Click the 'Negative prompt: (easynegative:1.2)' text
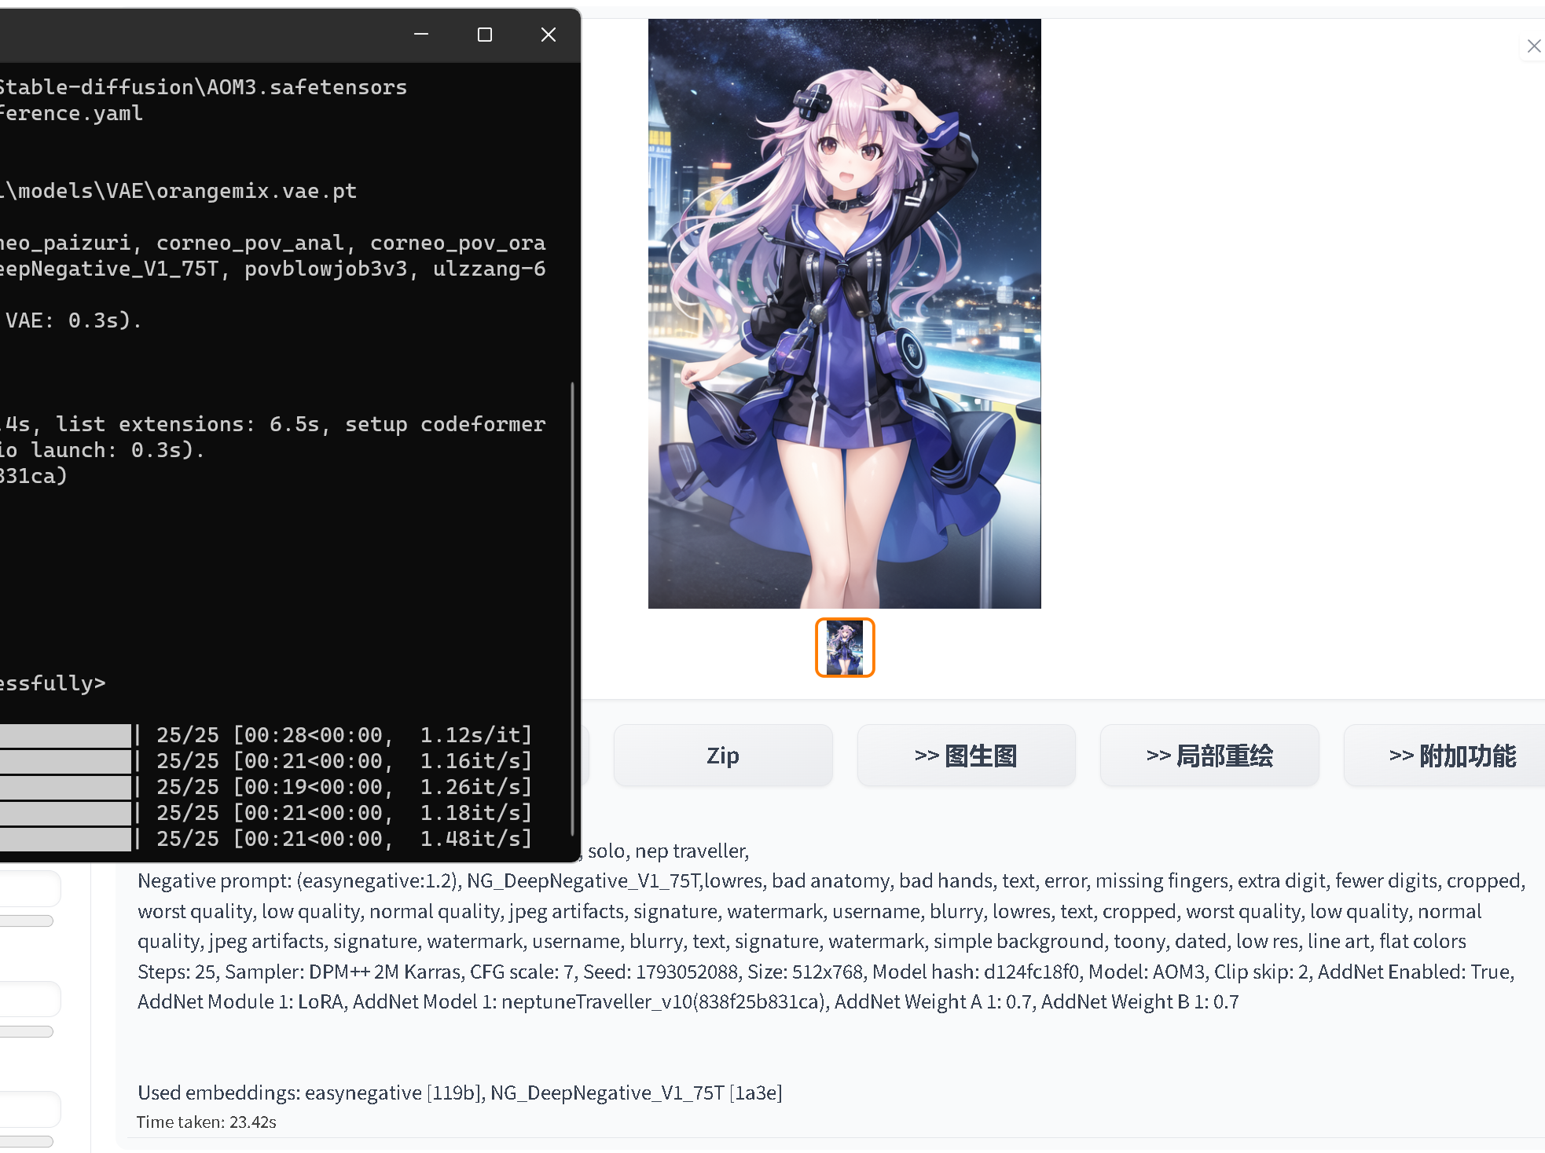This screenshot has width=1545, height=1153. click(x=299, y=880)
